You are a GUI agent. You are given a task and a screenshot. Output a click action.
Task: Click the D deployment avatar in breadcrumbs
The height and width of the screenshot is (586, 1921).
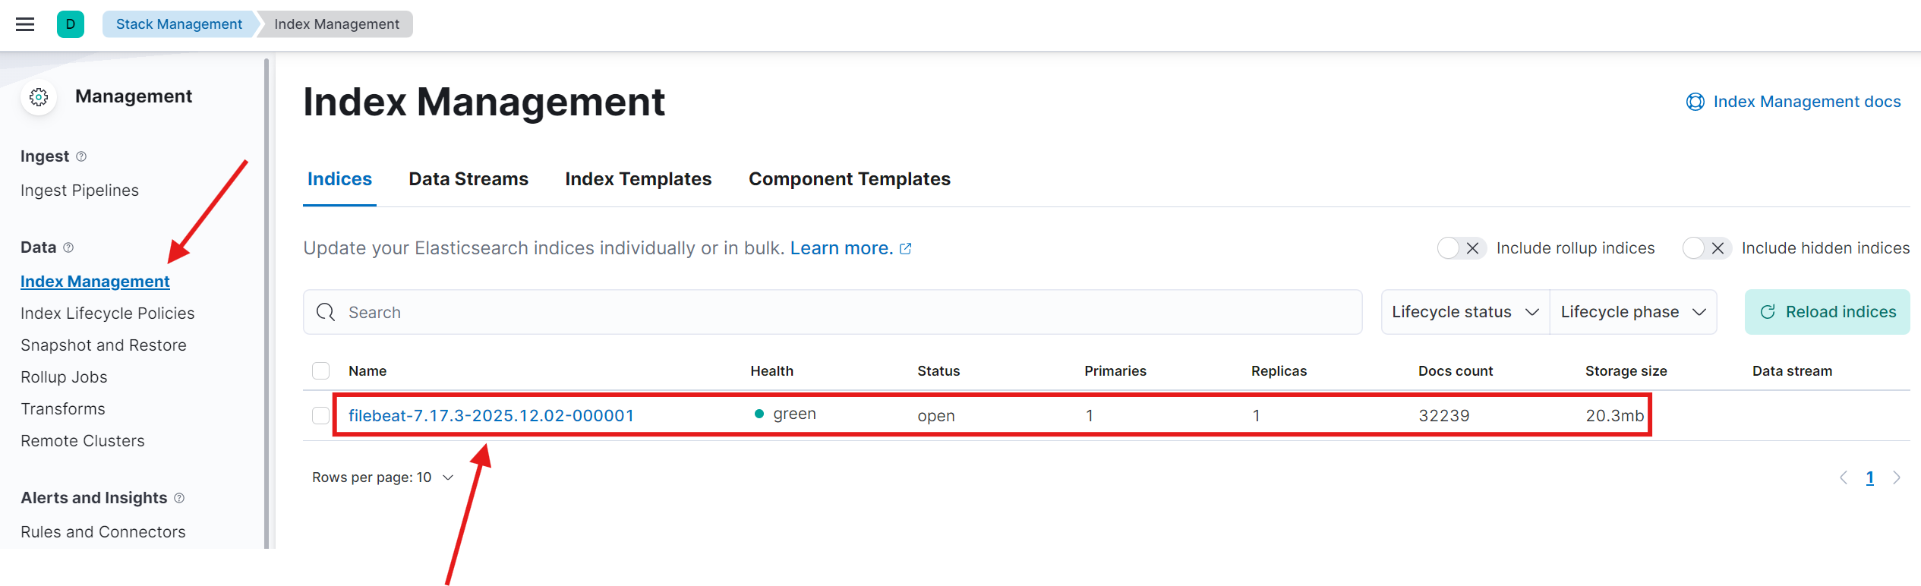pos(71,24)
